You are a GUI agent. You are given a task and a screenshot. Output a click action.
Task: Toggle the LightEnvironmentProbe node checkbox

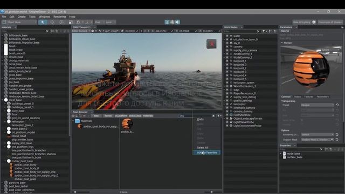(227, 126)
